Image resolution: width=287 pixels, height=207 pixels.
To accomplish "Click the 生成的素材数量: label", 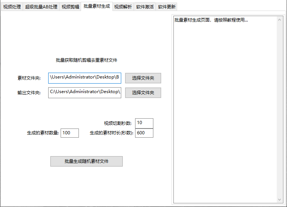I will tap(43, 133).
